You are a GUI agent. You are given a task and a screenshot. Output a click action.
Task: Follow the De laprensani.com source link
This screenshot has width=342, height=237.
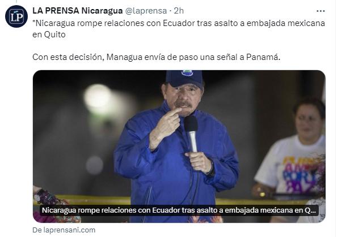click(x=64, y=230)
